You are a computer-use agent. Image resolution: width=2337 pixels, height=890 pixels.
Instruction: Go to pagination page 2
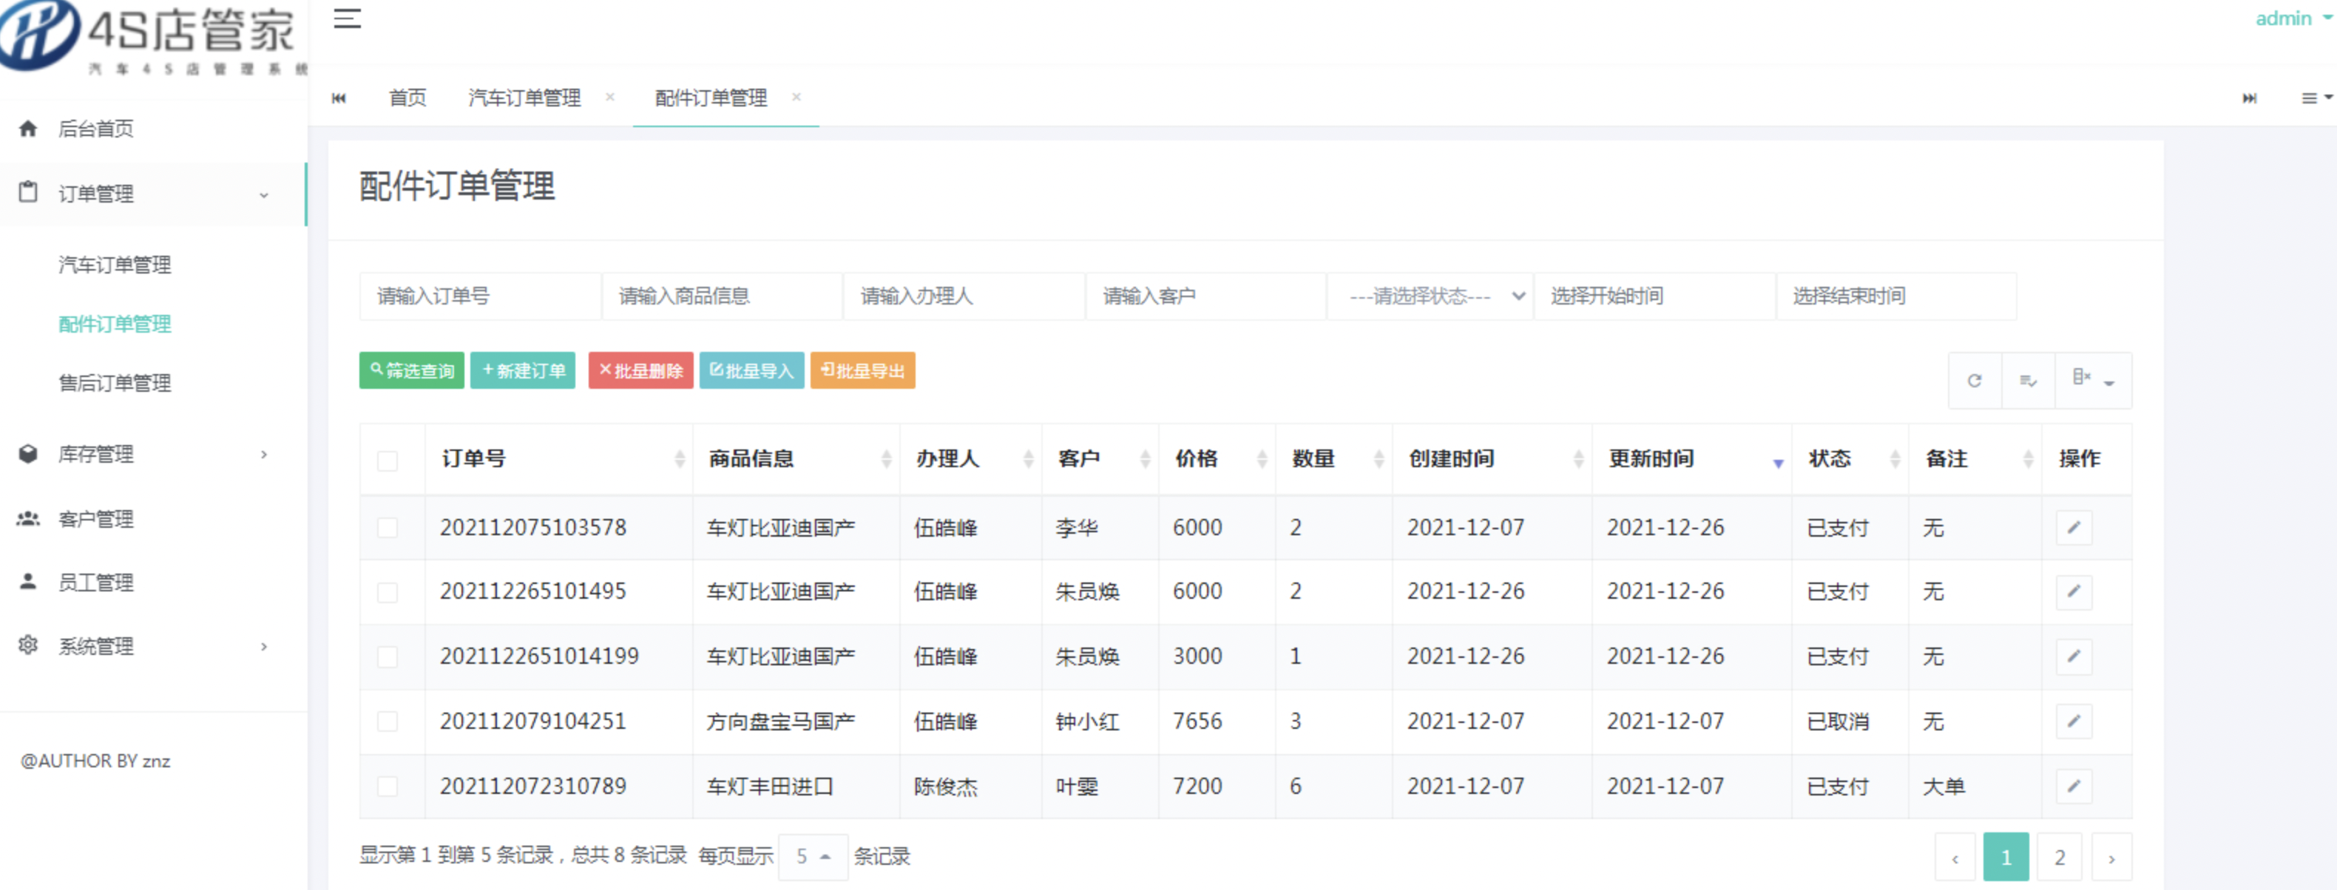[x=2060, y=857]
